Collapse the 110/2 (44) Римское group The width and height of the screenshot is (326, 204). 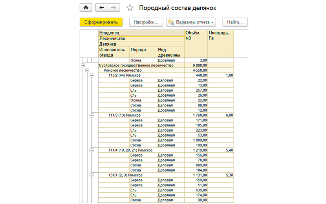click(x=92, y=75)
